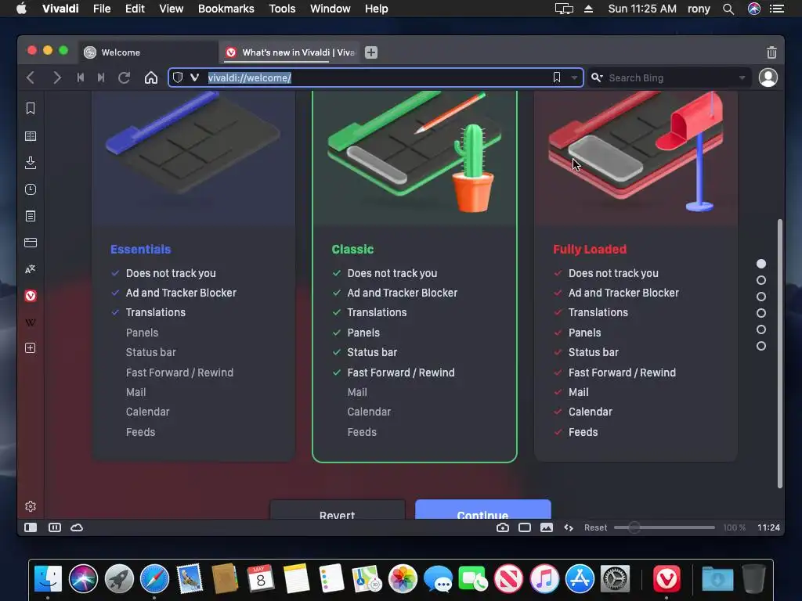Viewport: 802px width, 601px height.
Task: Open the tracker blocker shield icon
Action: pos(178,77)
